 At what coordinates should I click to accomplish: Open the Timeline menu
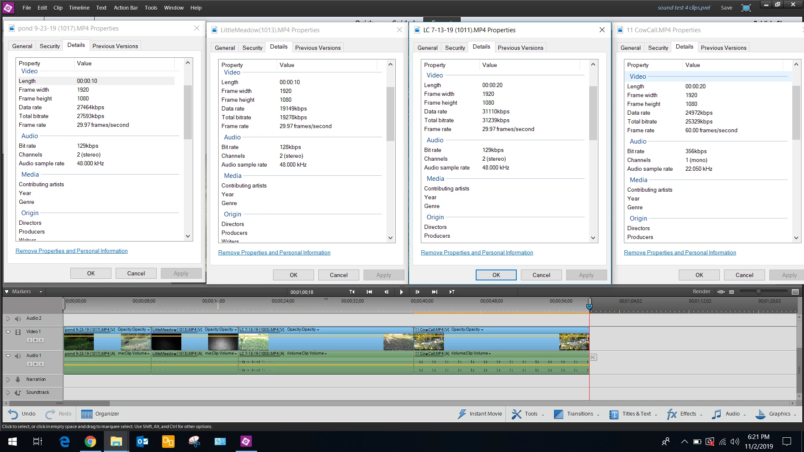click(79, 8)
